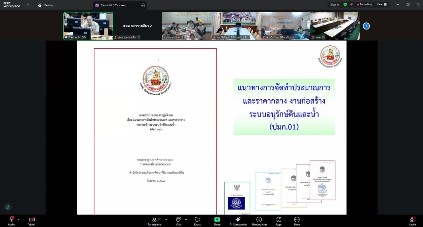This screenshot has height=227, width=423.
Task: Select the สถานีพัฒนาที่ดินนครราชสีมา video thumbnail
Action: [236, 26]
